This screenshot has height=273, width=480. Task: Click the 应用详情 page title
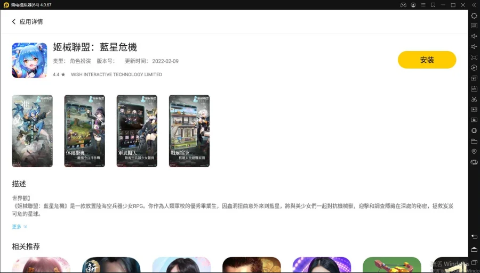[31, 22]
